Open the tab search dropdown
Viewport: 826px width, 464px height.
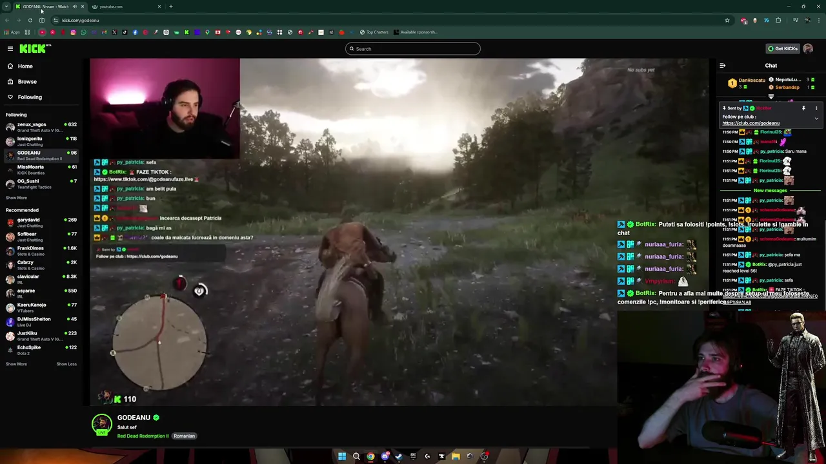[x=6, y=6]
